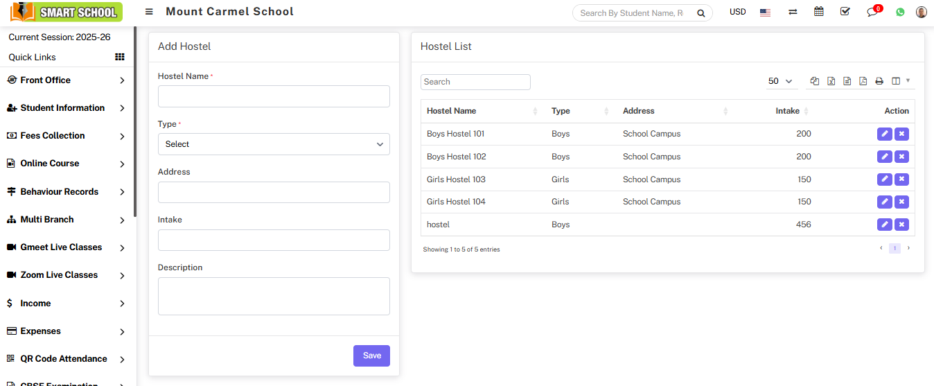The height and width of the screenshot is (386, 934).
Task: Focus the Description text area
Action: [x=274, y=296]
